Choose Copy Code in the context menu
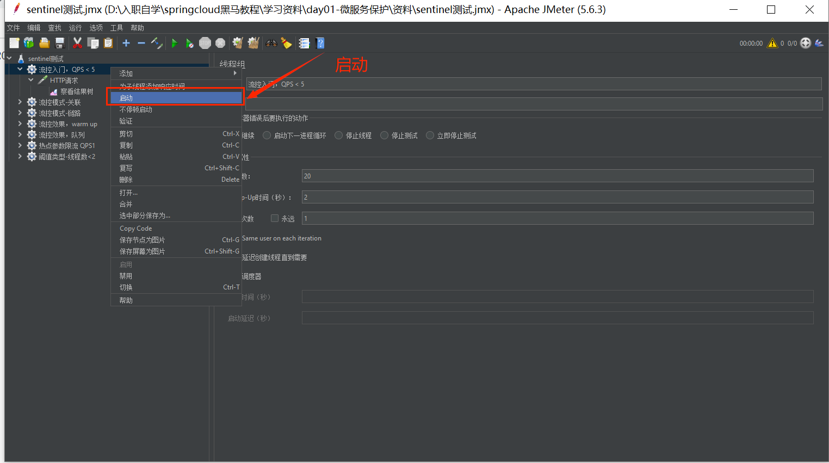829x463 pixels. [x=176, y=229]
